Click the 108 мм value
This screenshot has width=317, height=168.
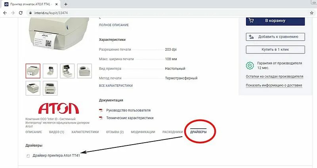[171, 59]
